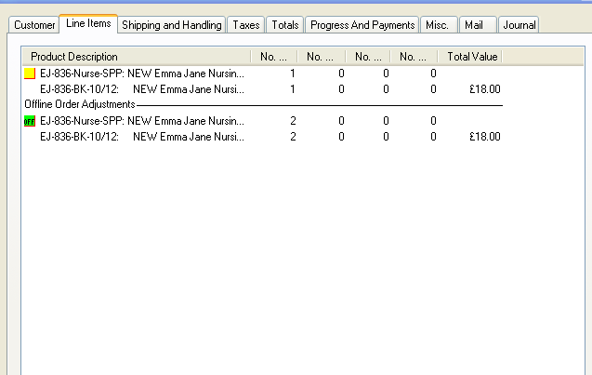Image resolution: width=592 pixels, height=375 pixels.
Task: Click the yellow status icon on first row
Action: coord(29,73)
